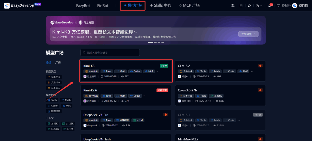The height and width of the screenshot is (141, 312).
Task: Click the EazyDevelop logo in the header
Action: point(19,5)
